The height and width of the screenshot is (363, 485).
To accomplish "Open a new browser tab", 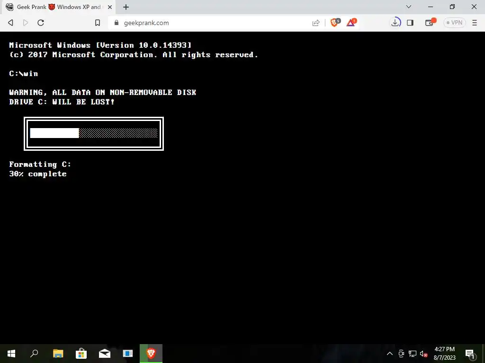I will (126, 7).
